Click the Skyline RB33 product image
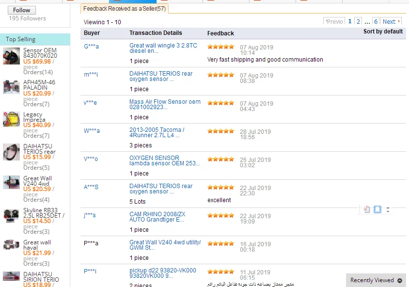This screenshot has width=409, height=287. pyautogui.click(x=11, y=216)
